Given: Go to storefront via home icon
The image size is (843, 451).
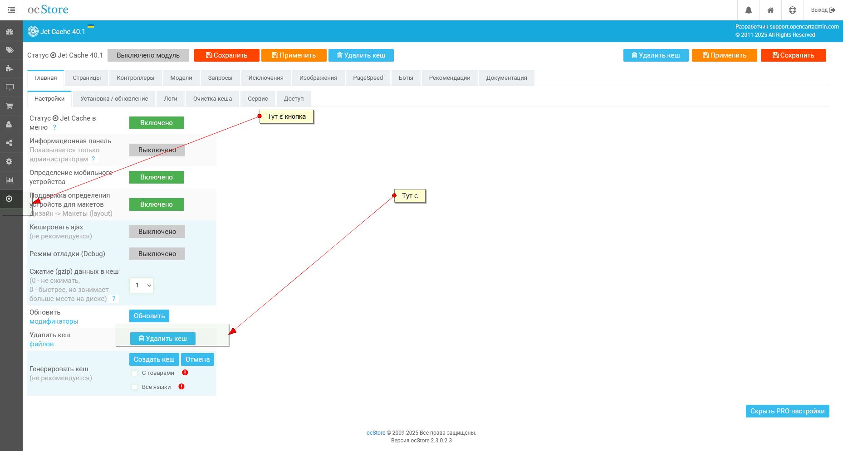Looking at the screenshot, I should click(x=770, y=10).
